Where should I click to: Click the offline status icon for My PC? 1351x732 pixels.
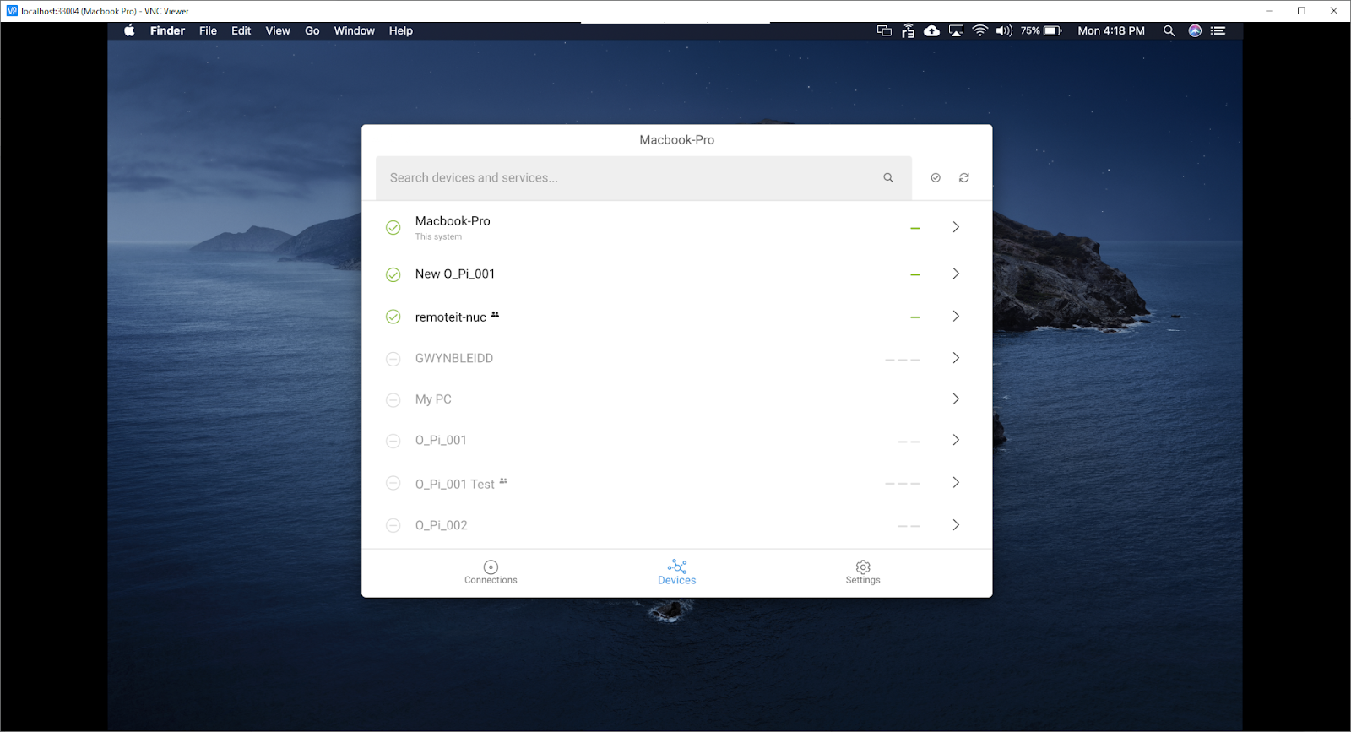393,400
